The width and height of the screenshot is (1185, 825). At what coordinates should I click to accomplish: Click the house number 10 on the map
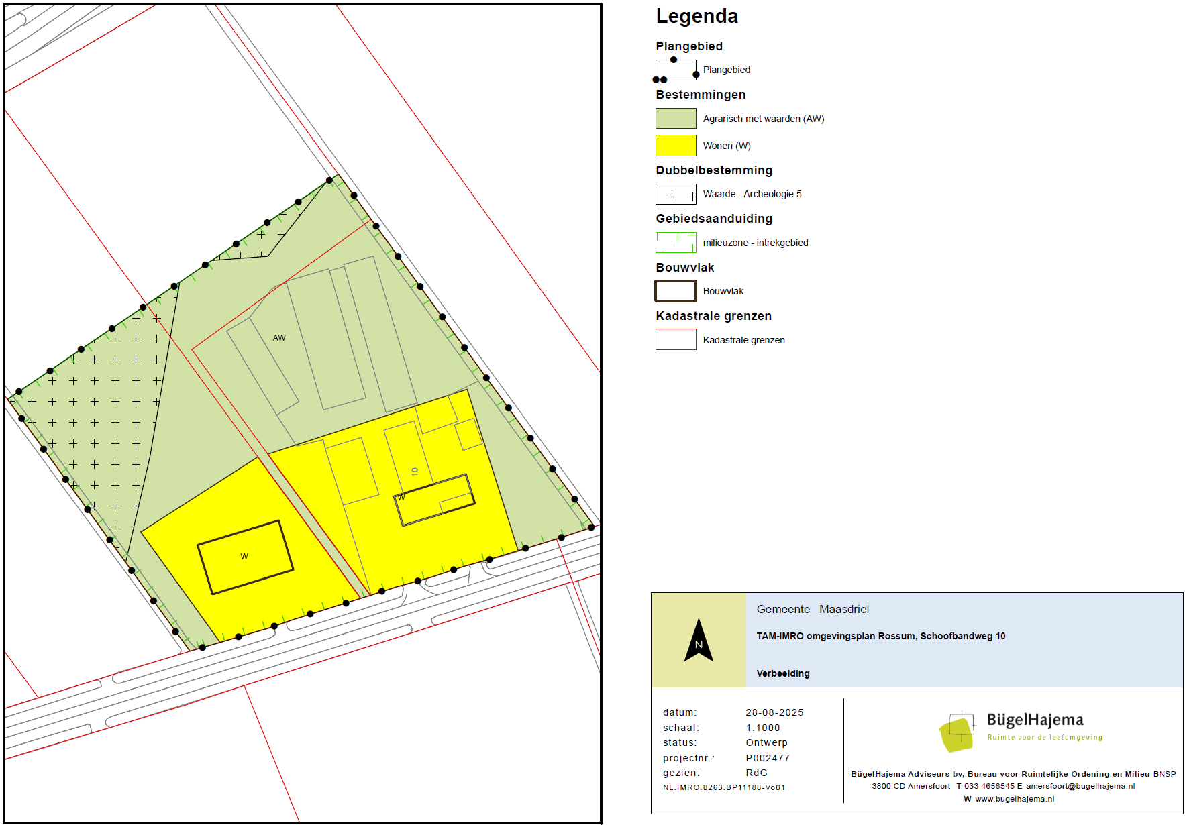pyautogui.click(x=415, y=472)
